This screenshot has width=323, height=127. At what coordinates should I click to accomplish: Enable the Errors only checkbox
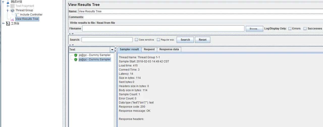(290, 29)
